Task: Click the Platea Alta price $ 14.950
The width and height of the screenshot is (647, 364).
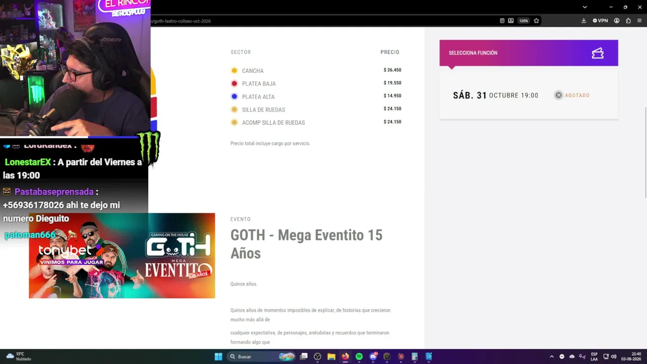Action: click(392, 96)
